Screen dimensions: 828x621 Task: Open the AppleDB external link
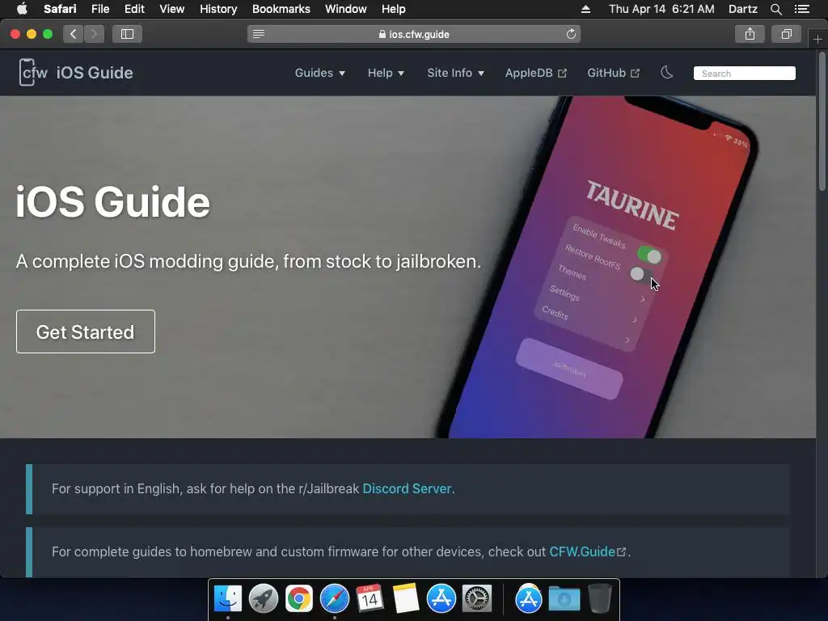[536, 73]
